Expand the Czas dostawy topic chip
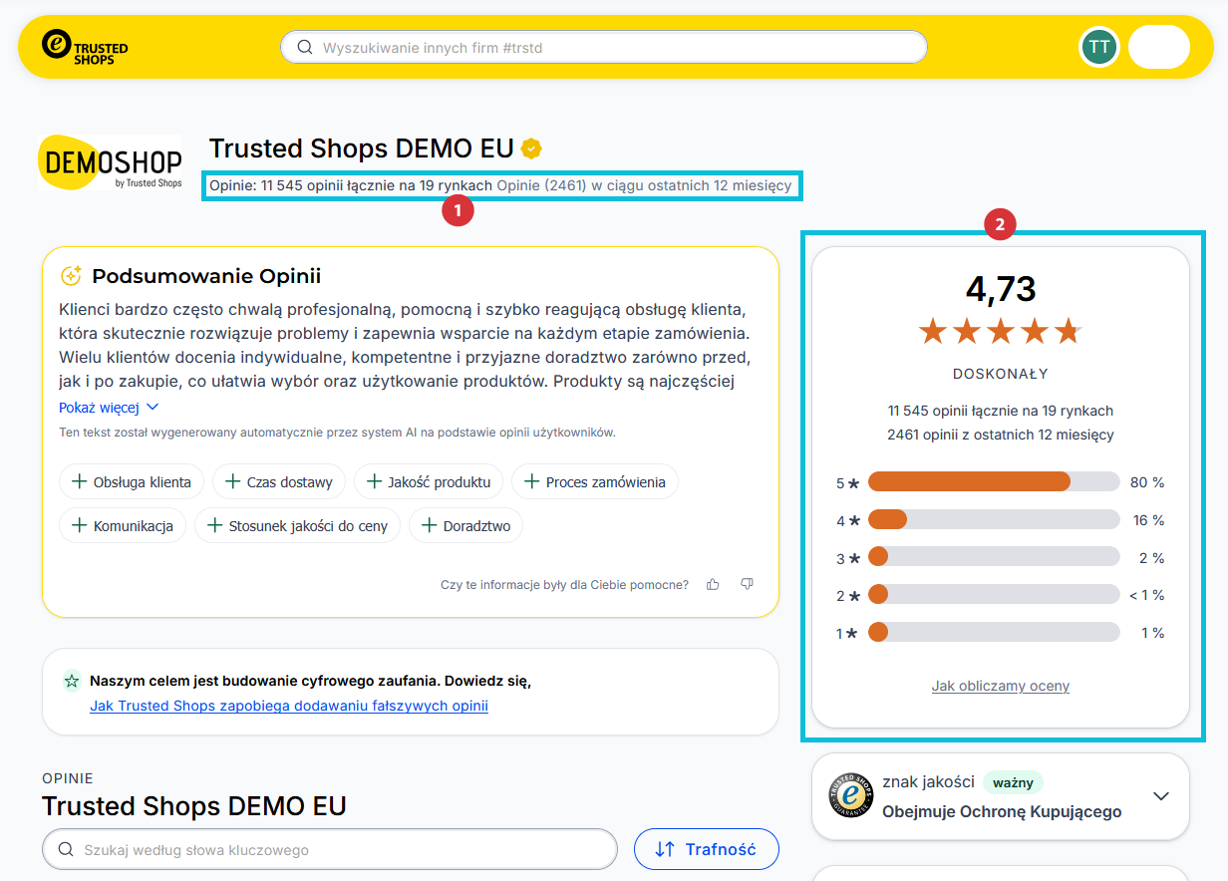Viewport: 1228px width, 881px height. tap(279, 482)
